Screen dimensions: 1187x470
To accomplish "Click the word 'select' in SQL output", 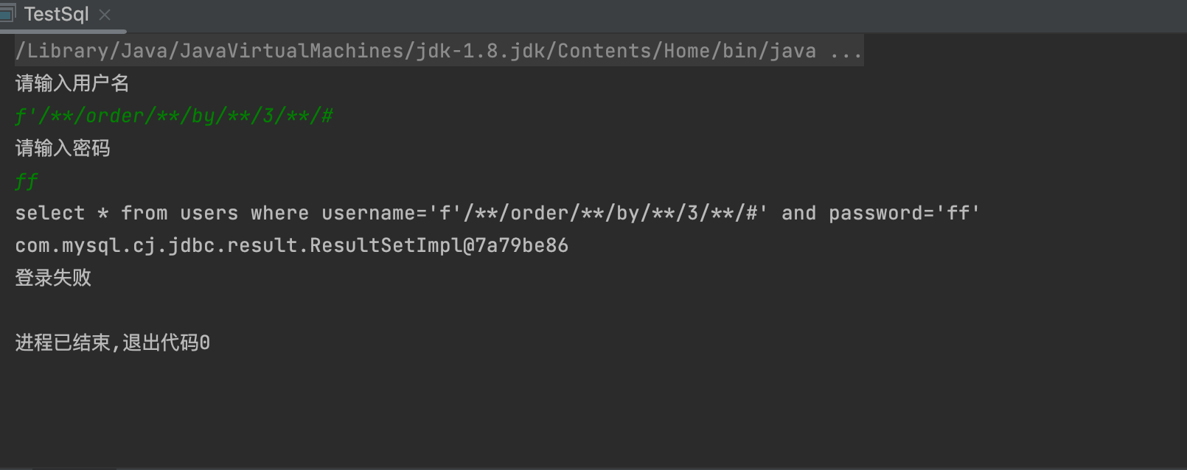I will click(50, 214).
